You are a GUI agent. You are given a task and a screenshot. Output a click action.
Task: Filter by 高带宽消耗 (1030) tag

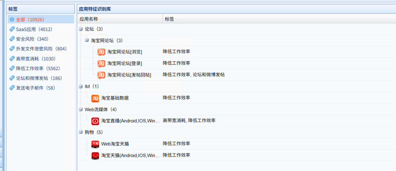36,59
